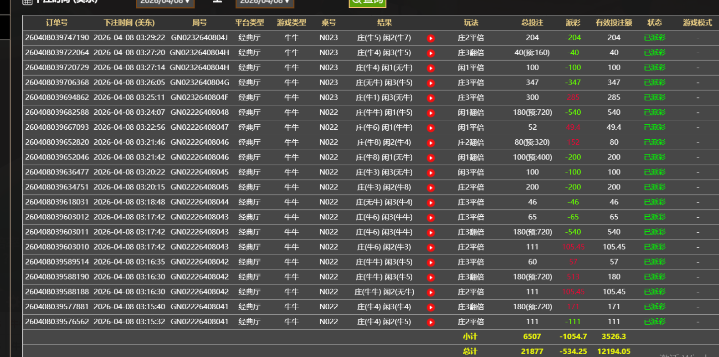Click replay icon for order 260408039722064
Viewport: 719px width, 357px height.
click(431, 53)
